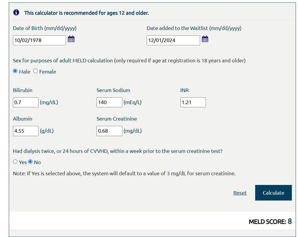298x237 pixels.
Task: Click into the Serum Sodium field
Action: [x=109, y=102]
